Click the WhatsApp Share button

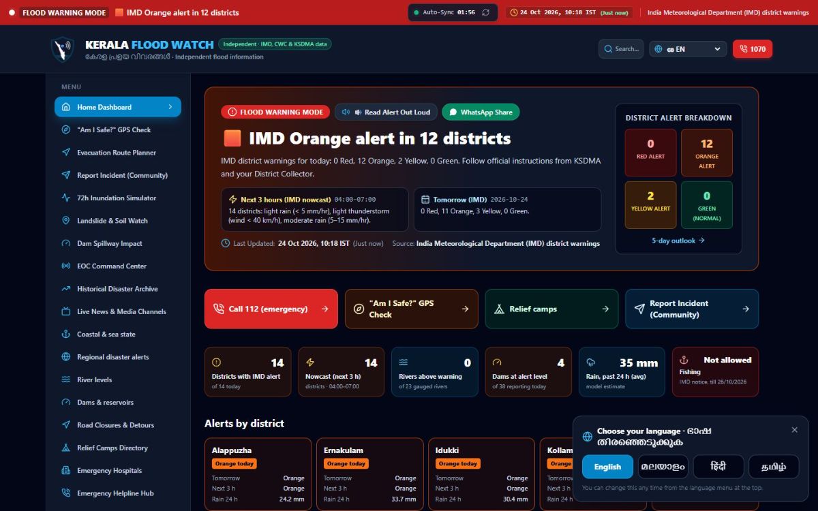[x=481, y=112]
